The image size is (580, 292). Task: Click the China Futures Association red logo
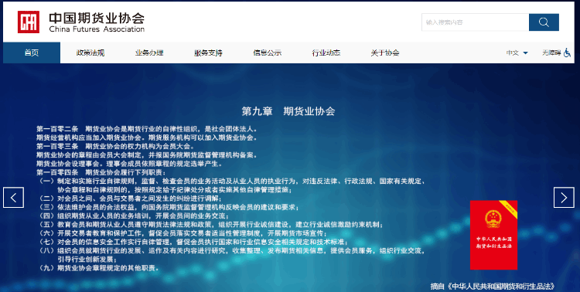(x=29, y=22)
